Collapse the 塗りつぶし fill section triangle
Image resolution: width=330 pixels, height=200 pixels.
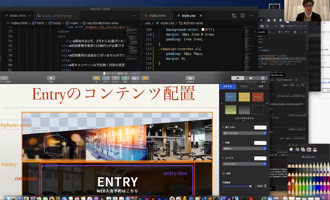pyautogui.click(x=223, y=127)
